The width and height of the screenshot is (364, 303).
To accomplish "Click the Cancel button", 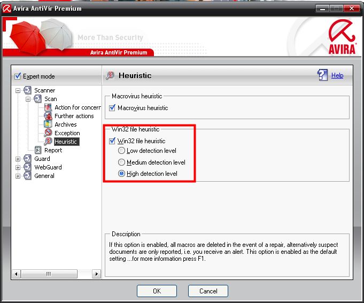I will [208, 291].
